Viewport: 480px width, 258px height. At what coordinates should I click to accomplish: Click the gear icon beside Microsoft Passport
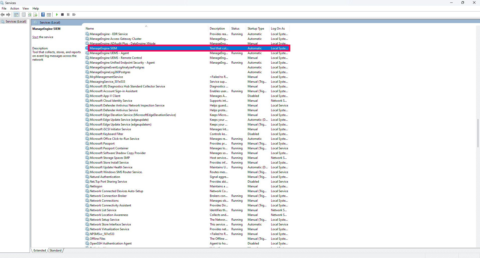87,143
